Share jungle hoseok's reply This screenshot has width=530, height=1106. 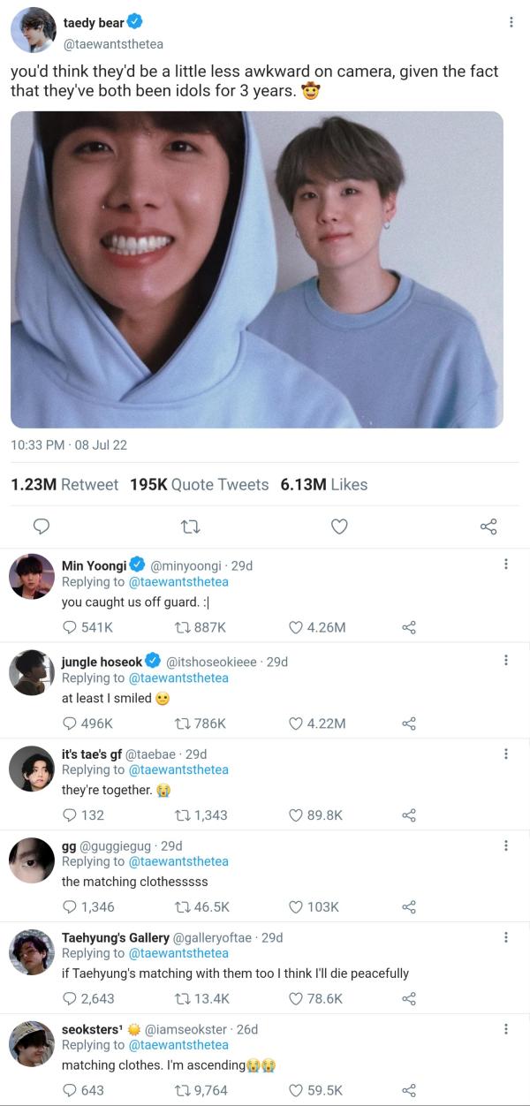coord(408,723)
